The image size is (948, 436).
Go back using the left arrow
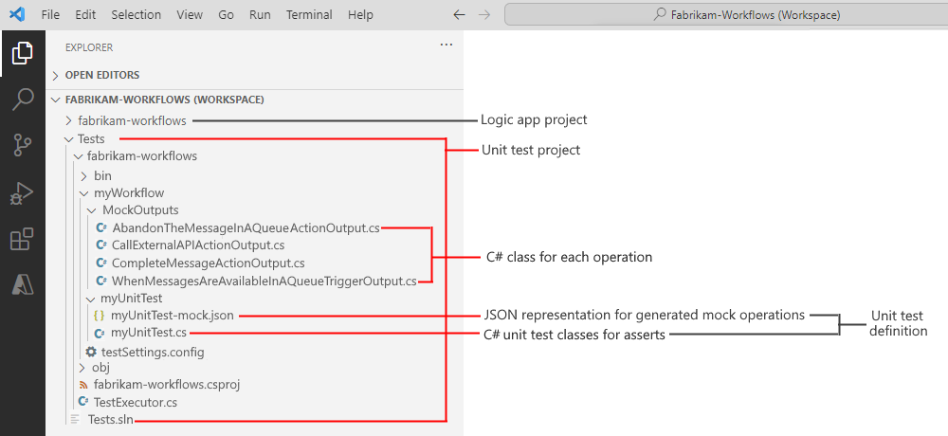tap(459, 15)
